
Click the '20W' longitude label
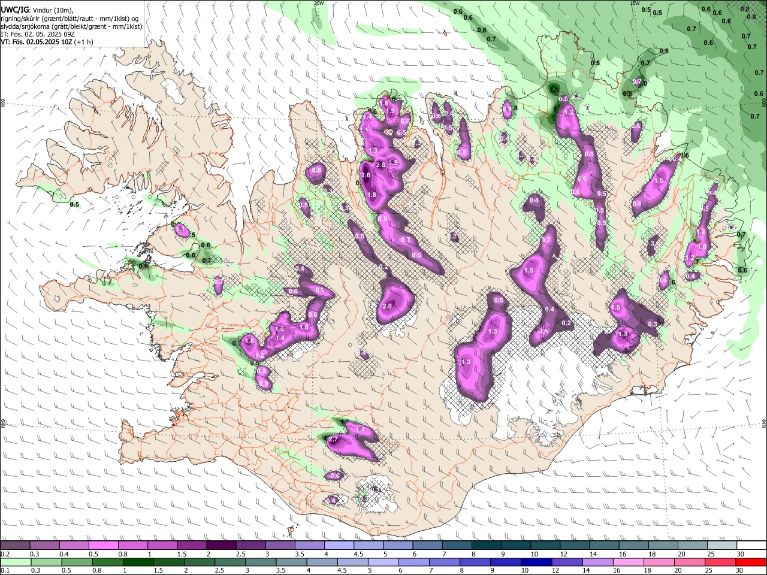[x=319, y=3]
